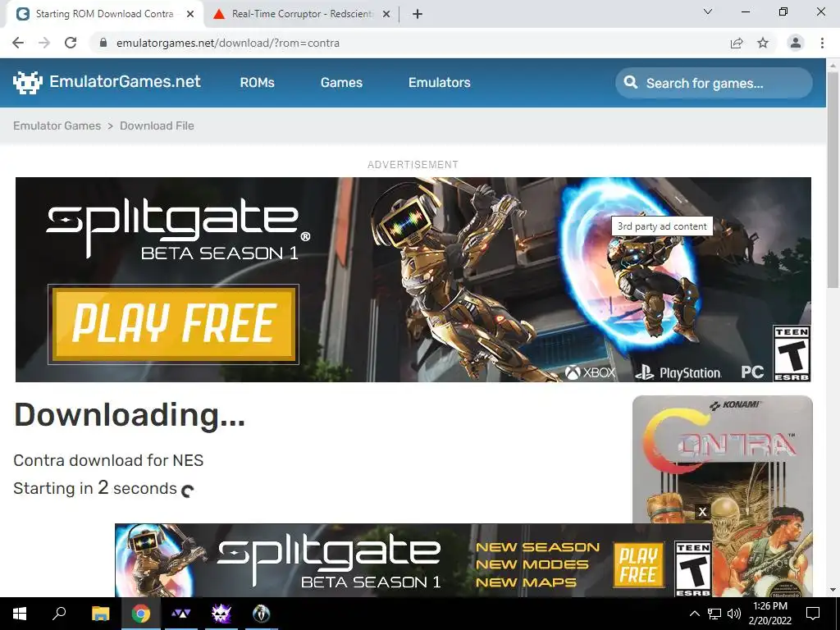Screen dimensions: 840x630
Task: Click the 'Starting in 2 seconds' text
Action: [95, 488]
